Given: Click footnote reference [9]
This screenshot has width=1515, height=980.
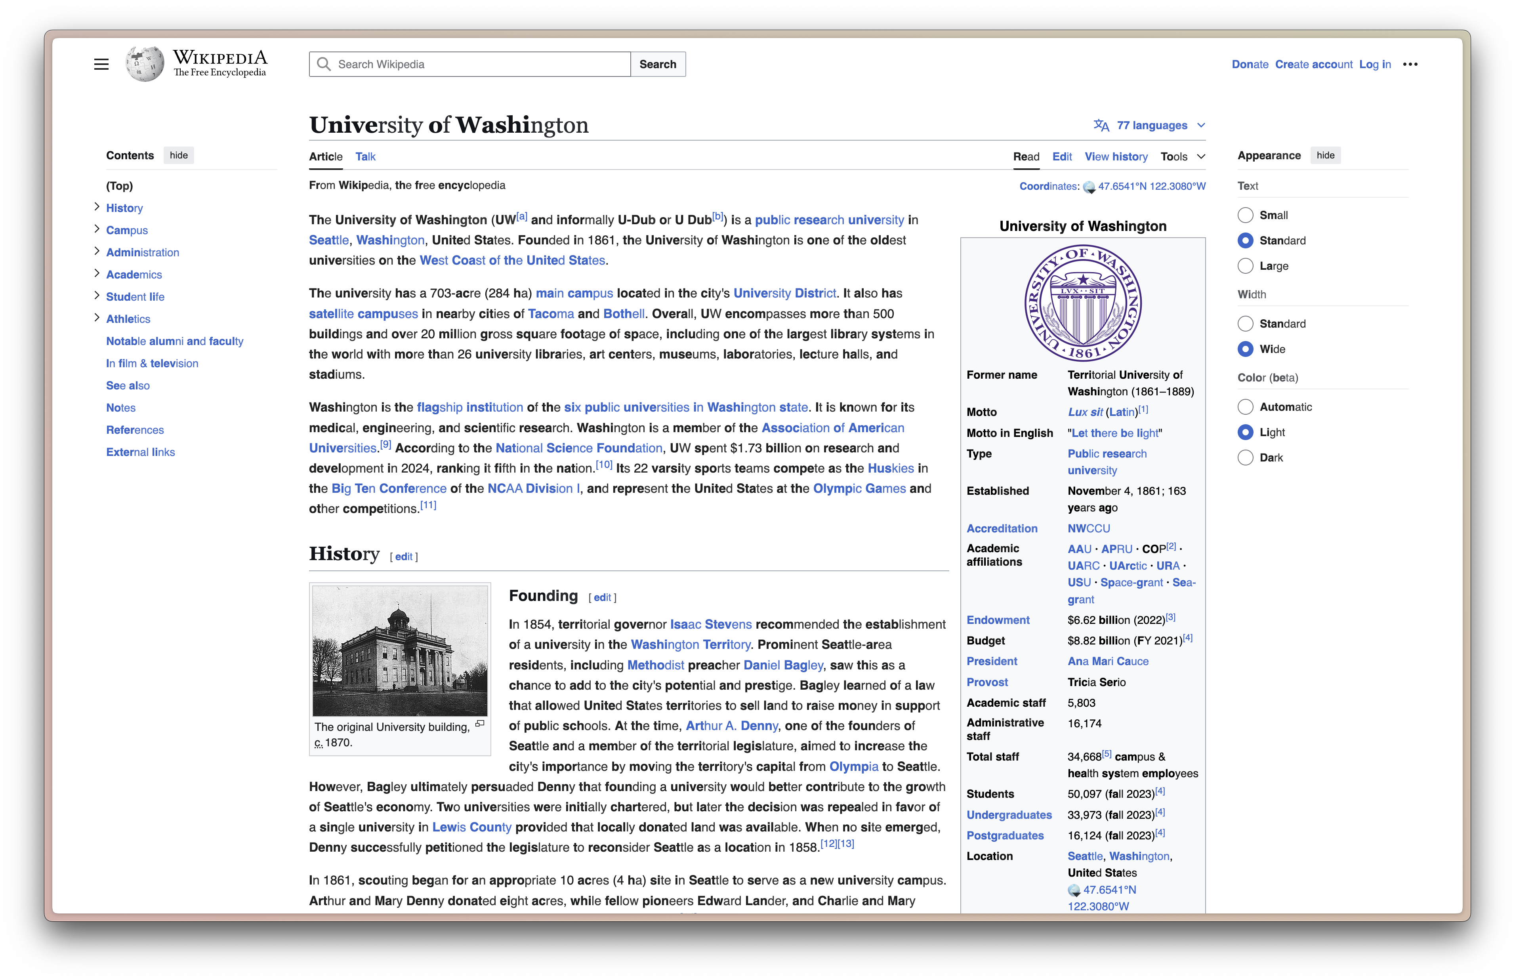Looking at the screenshot, I should [385, 445].
